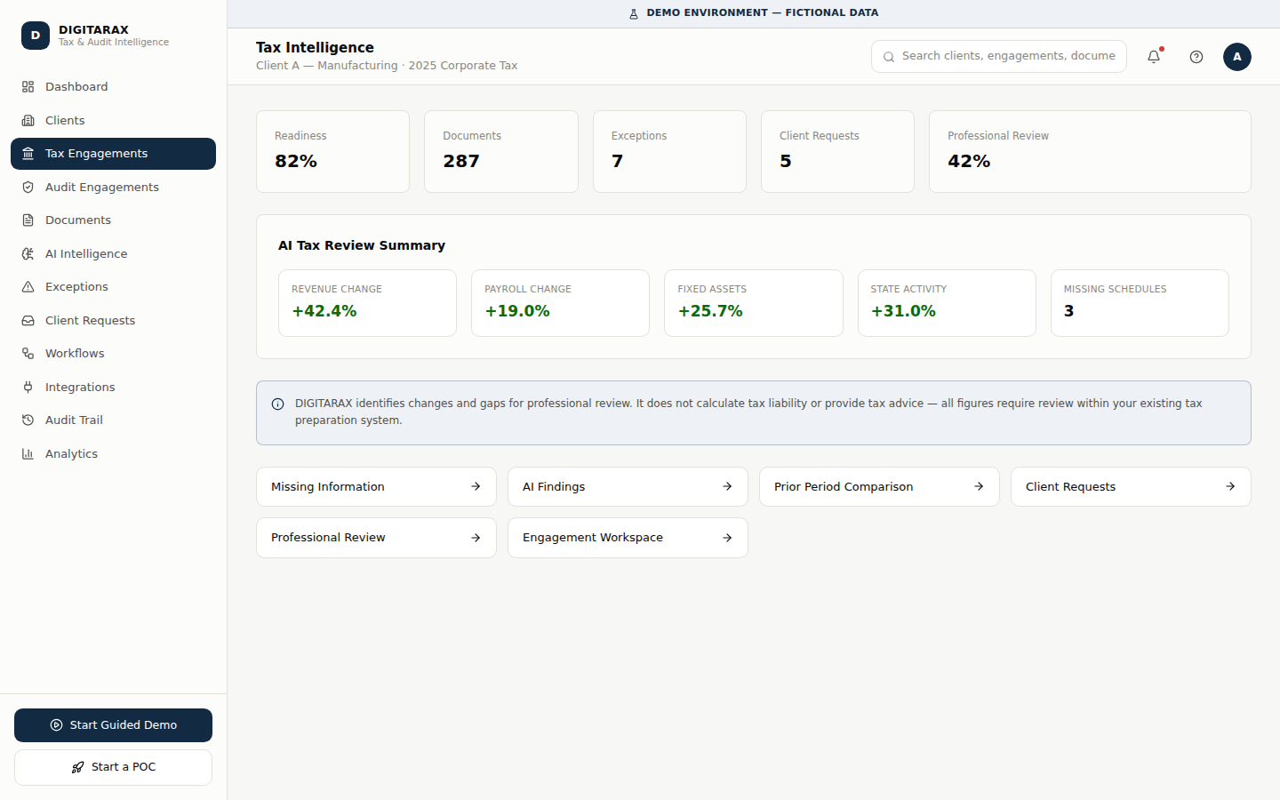Click the Revenue Change +42.4% tile
This screenshot has width=1280, height=800.
[x=367, y=303]
